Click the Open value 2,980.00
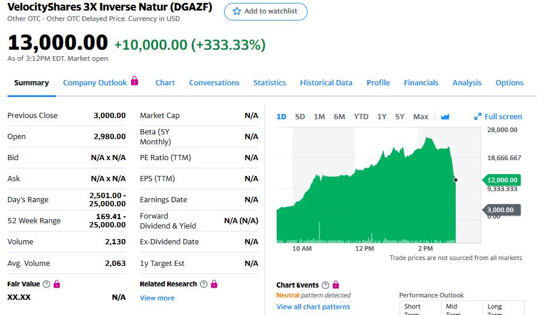The width and height of the screenshot is (537, 315). [109, 137]
